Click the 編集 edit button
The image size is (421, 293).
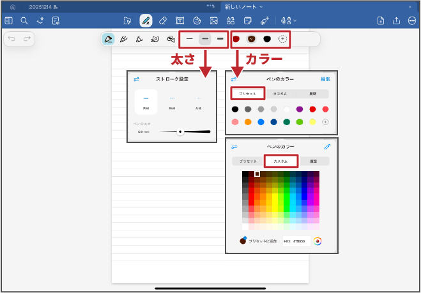(x=325, y=79)
